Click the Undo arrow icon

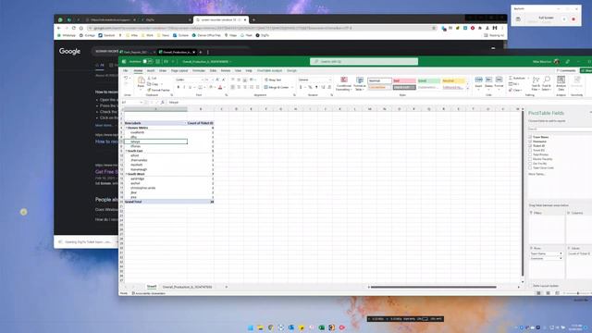pos(126,78)
